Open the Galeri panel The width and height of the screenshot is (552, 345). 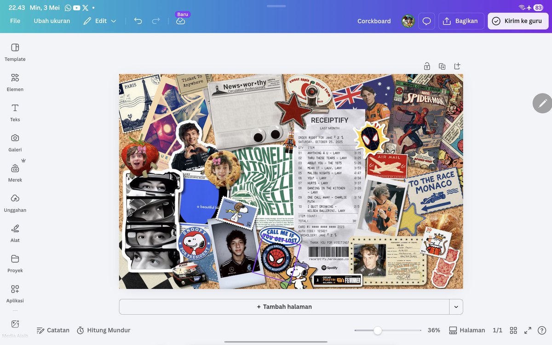coord(15,143)
